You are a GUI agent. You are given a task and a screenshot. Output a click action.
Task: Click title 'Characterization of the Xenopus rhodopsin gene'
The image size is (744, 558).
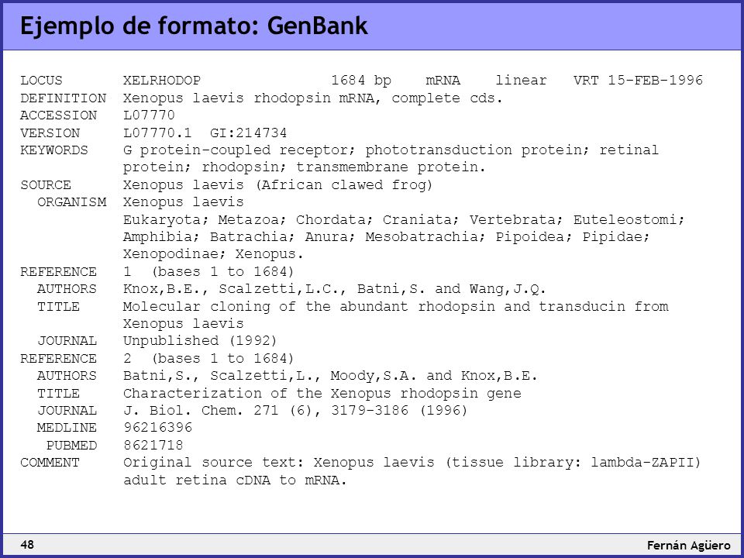322,394
